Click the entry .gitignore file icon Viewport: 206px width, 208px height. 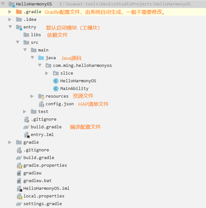coord(27,120)
